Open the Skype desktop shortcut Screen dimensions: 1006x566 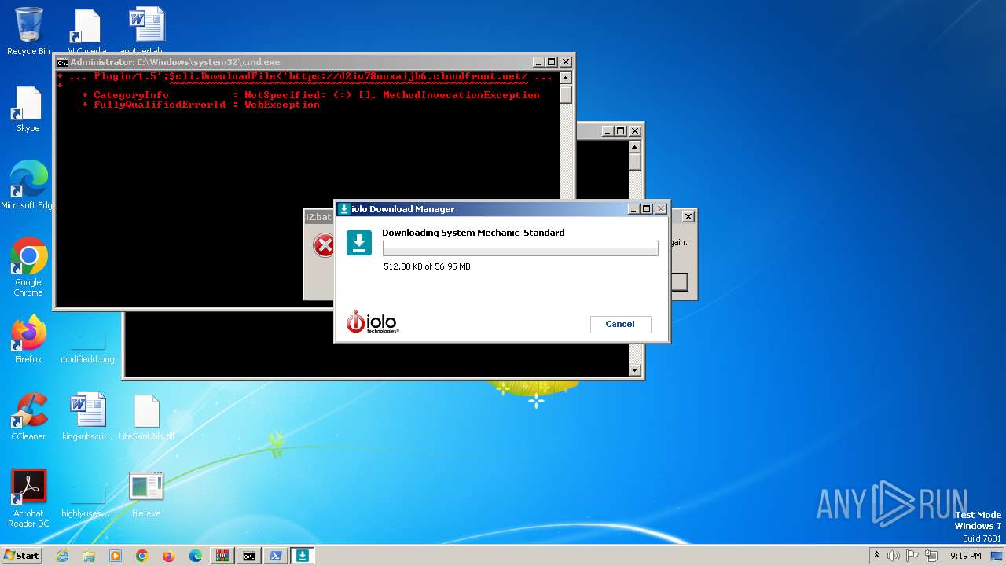28,109
